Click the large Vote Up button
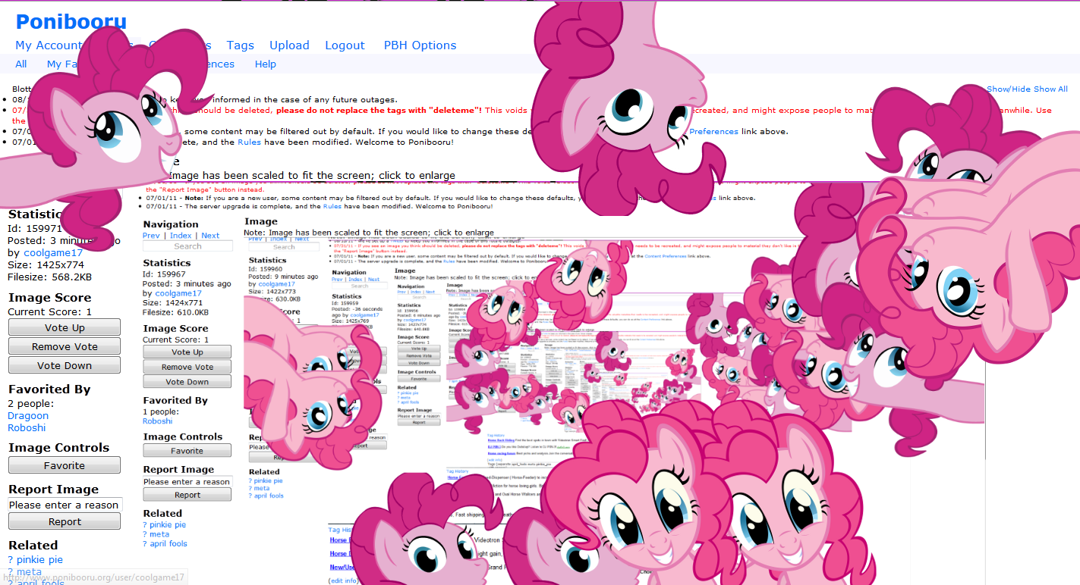1080x585 pixels. 65,327
